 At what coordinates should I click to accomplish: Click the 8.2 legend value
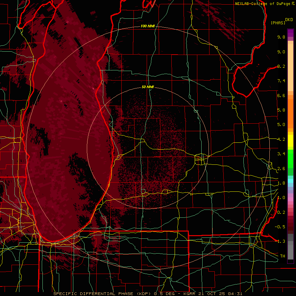[281, 66]
